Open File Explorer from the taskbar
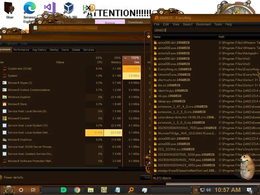 click(91, 190)
